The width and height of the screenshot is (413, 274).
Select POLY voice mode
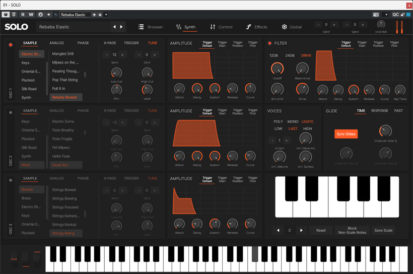[278, 122]
